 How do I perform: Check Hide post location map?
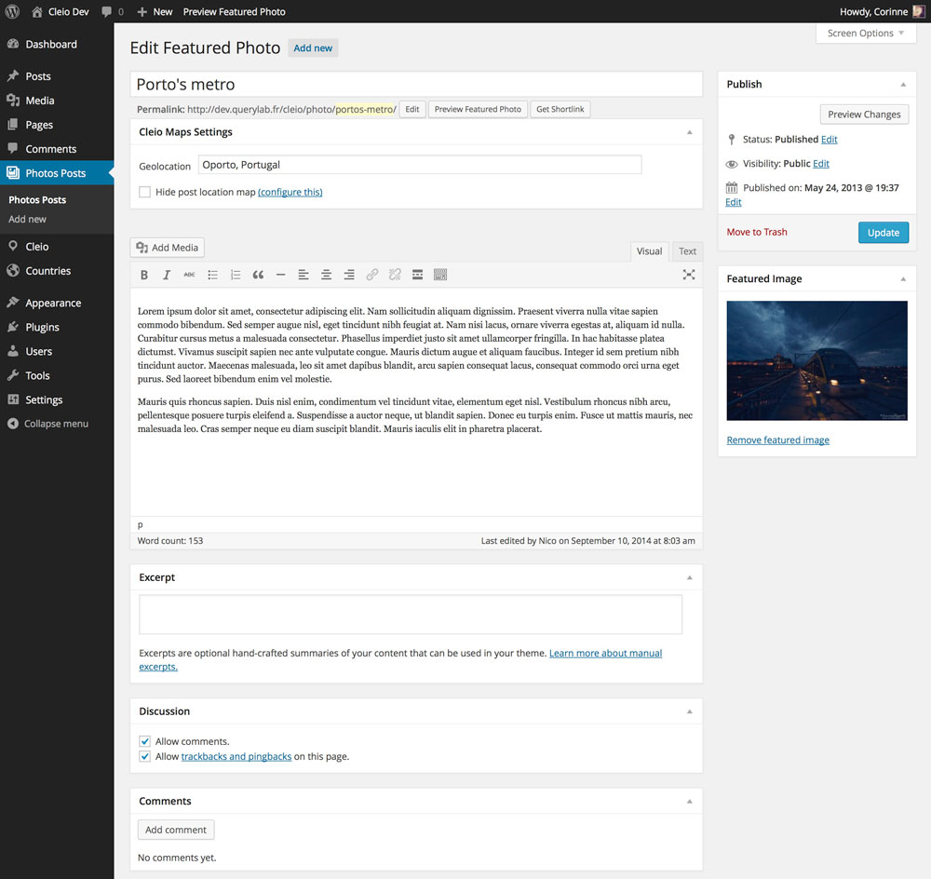[144, 192]
